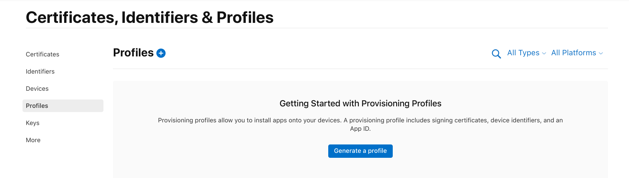Select the highlighted Profiles sidebar item

pyautogui.click(x=63, y=106)
